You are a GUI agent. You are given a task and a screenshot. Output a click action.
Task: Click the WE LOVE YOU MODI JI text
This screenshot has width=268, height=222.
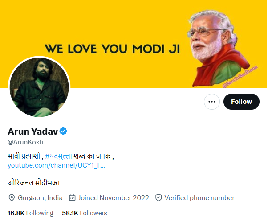(112, 48)
